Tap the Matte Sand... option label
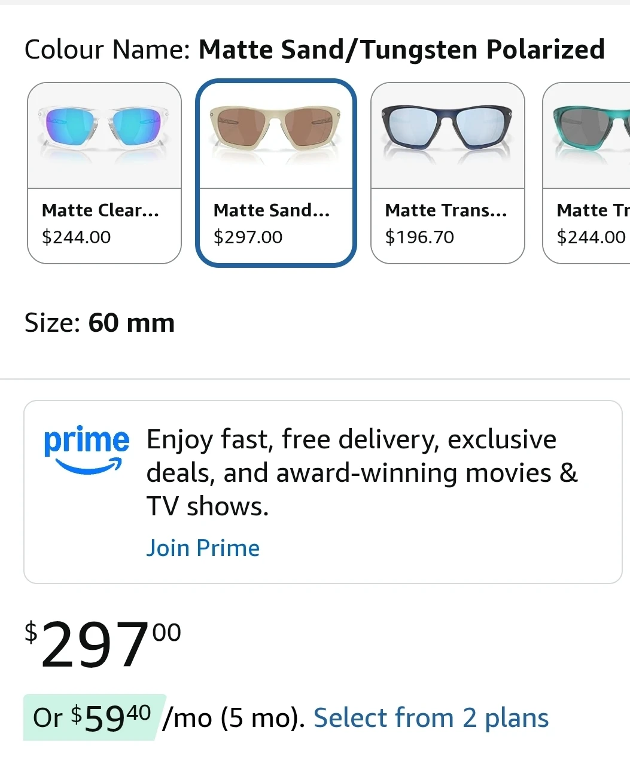This screenshot has width=630, height=767. click(x=272, y=210)
